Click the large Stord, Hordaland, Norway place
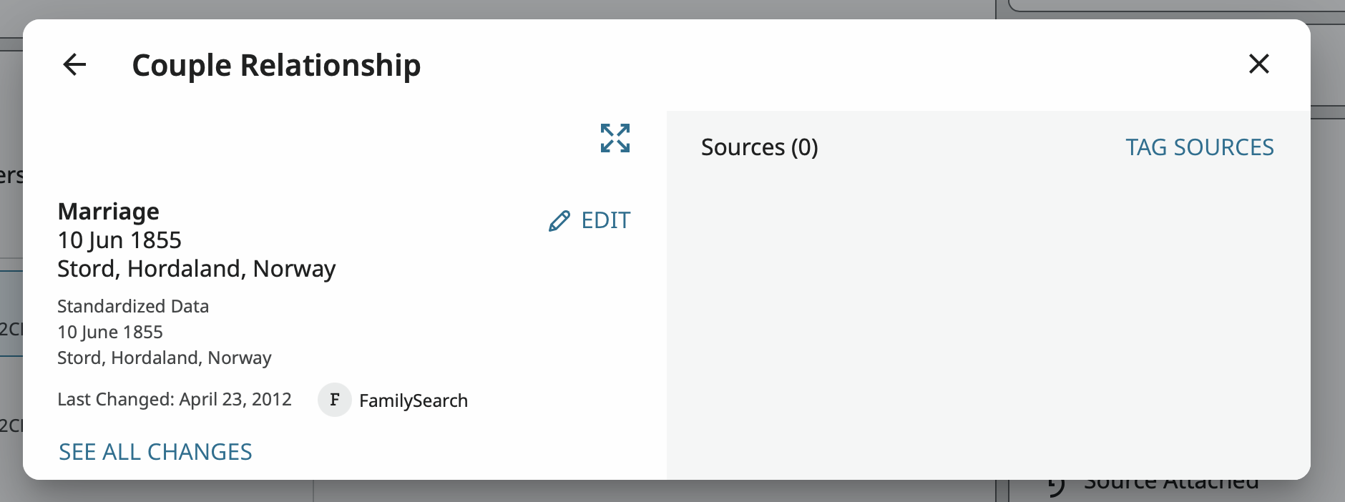This screenshot has width=1345, height=502. tap(196, 269)
